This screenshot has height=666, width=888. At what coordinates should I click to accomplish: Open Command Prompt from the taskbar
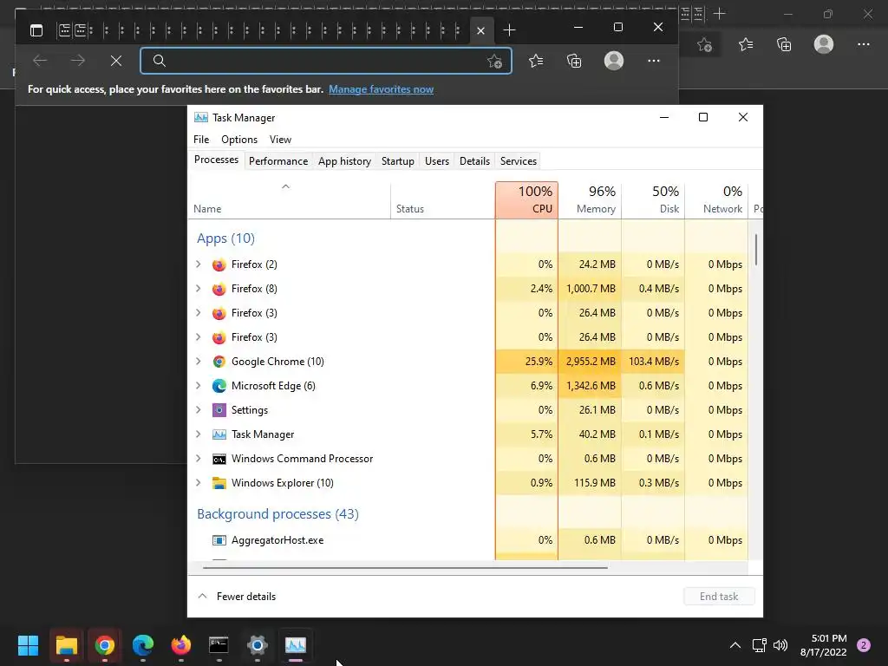219,645
